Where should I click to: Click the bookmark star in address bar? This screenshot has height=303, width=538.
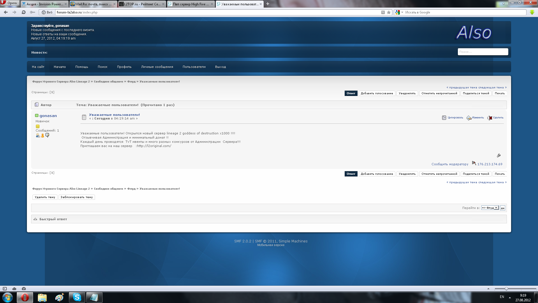coord(389,12)
